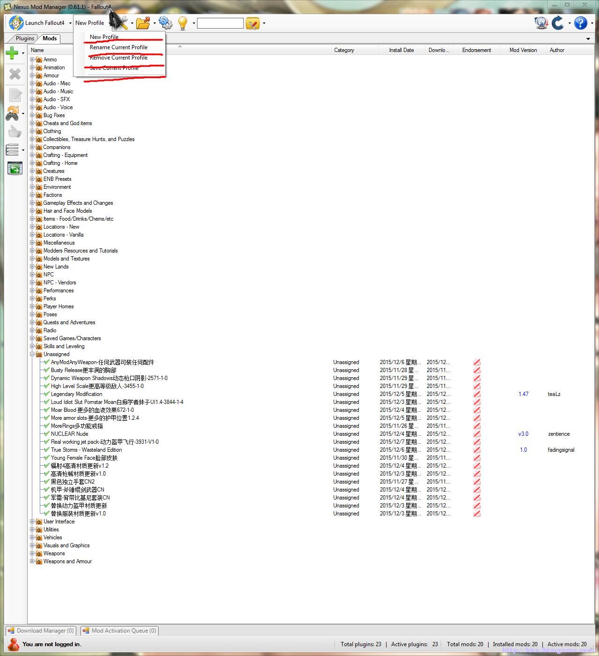Image resolution: width=599 pixels, height=656 pixels.
Task: Click the open folder icon in toolbar
Action: [x=143, y=22]
